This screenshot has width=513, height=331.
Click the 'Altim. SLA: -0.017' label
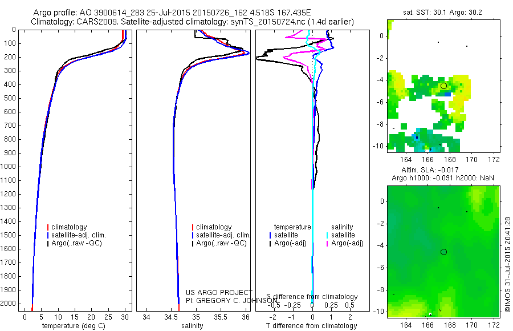click(x=430, y=169)
